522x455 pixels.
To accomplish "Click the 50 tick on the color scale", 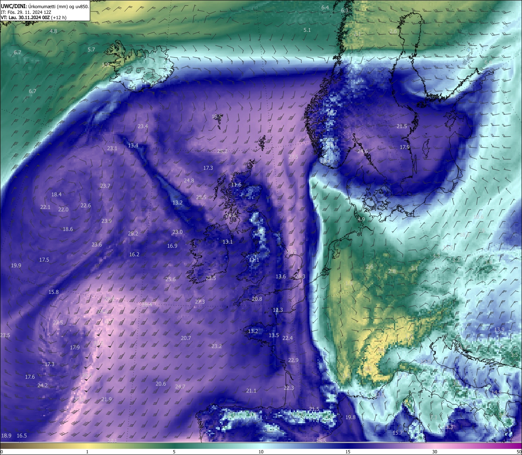I will [x=519, y=452].
